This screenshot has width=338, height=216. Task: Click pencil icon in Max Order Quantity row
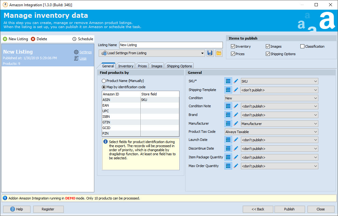point(236,166)
